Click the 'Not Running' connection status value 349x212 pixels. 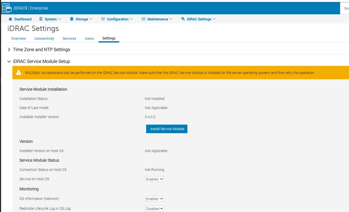(155, 170)
